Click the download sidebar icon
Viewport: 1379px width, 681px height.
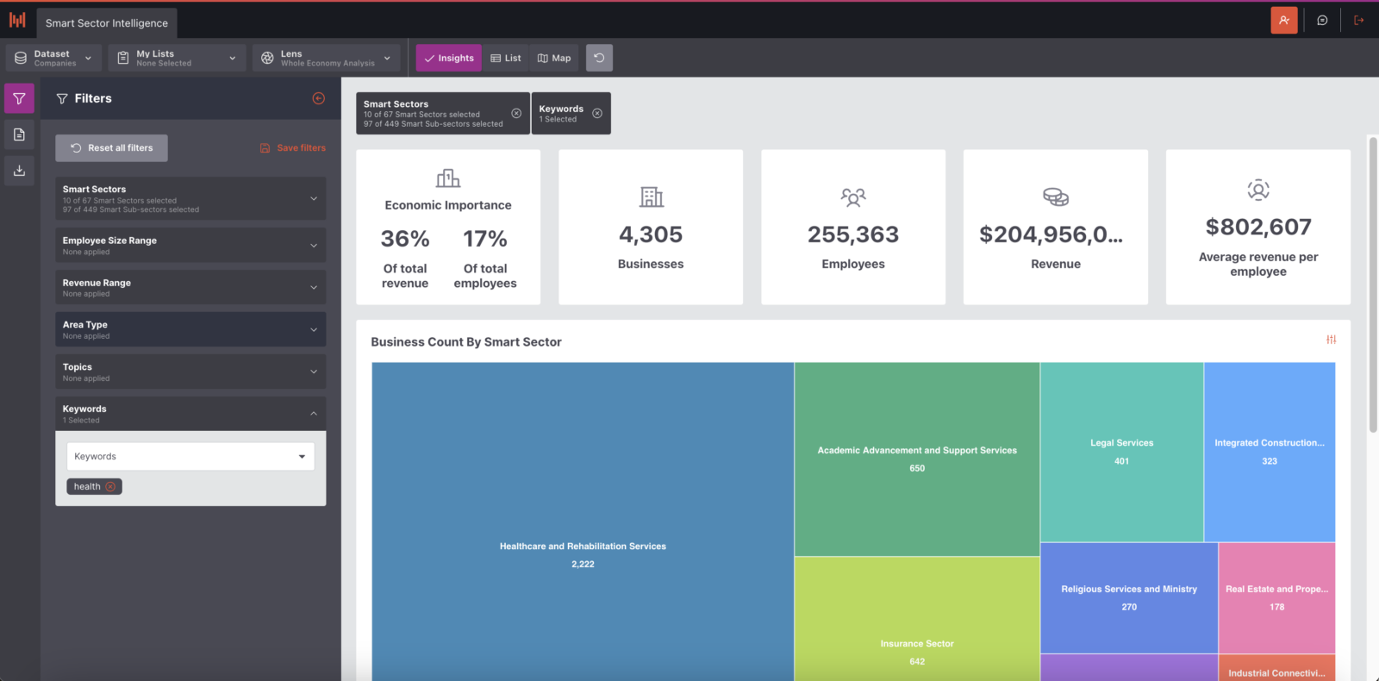tap(19, 171)
